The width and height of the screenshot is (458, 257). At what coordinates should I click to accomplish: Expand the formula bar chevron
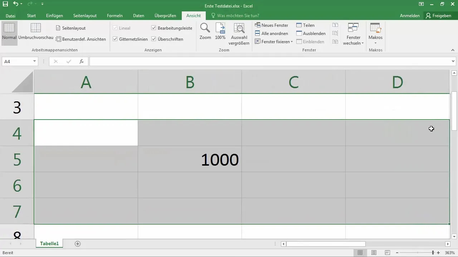coord(453,61)
